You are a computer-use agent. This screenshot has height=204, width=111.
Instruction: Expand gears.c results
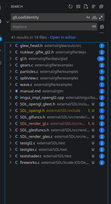click(x=10, y=65)
